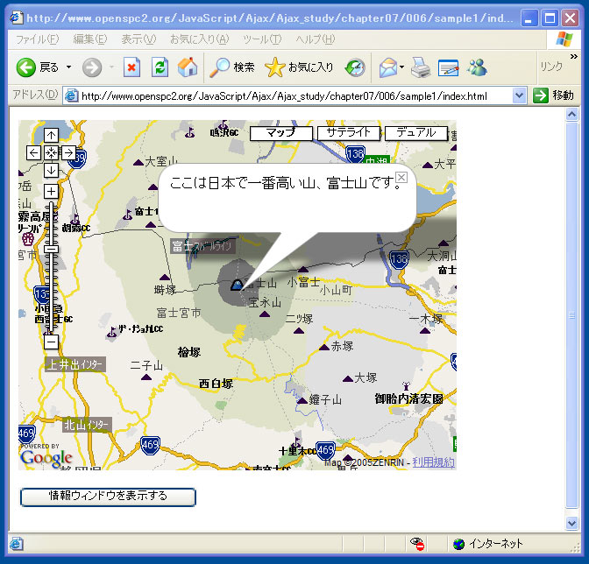Click the IE icon in the title bar
This screenshot has height=564, width=589.
[x=17, y=18]
